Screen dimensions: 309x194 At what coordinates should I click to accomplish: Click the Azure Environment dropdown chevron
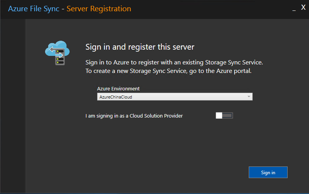click(x=249, y=97)
